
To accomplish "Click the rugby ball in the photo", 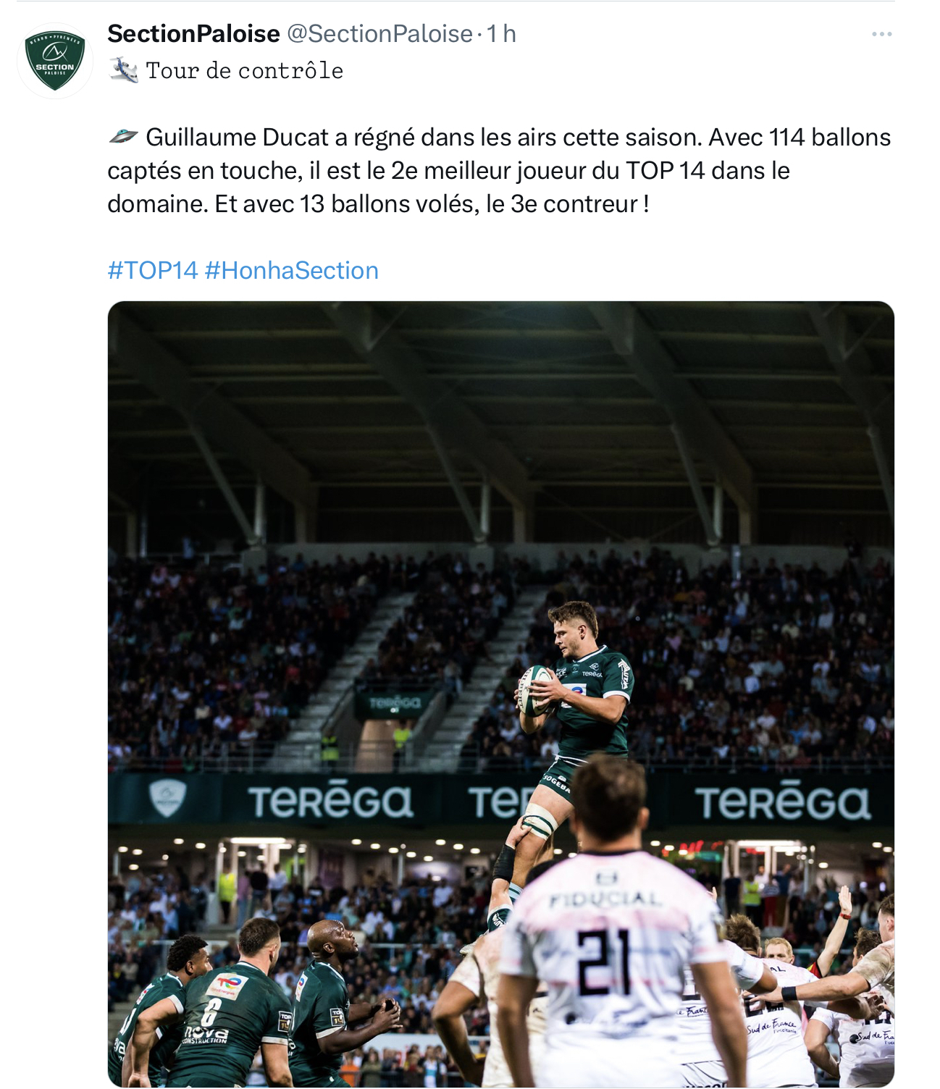I will click(534, 691).
